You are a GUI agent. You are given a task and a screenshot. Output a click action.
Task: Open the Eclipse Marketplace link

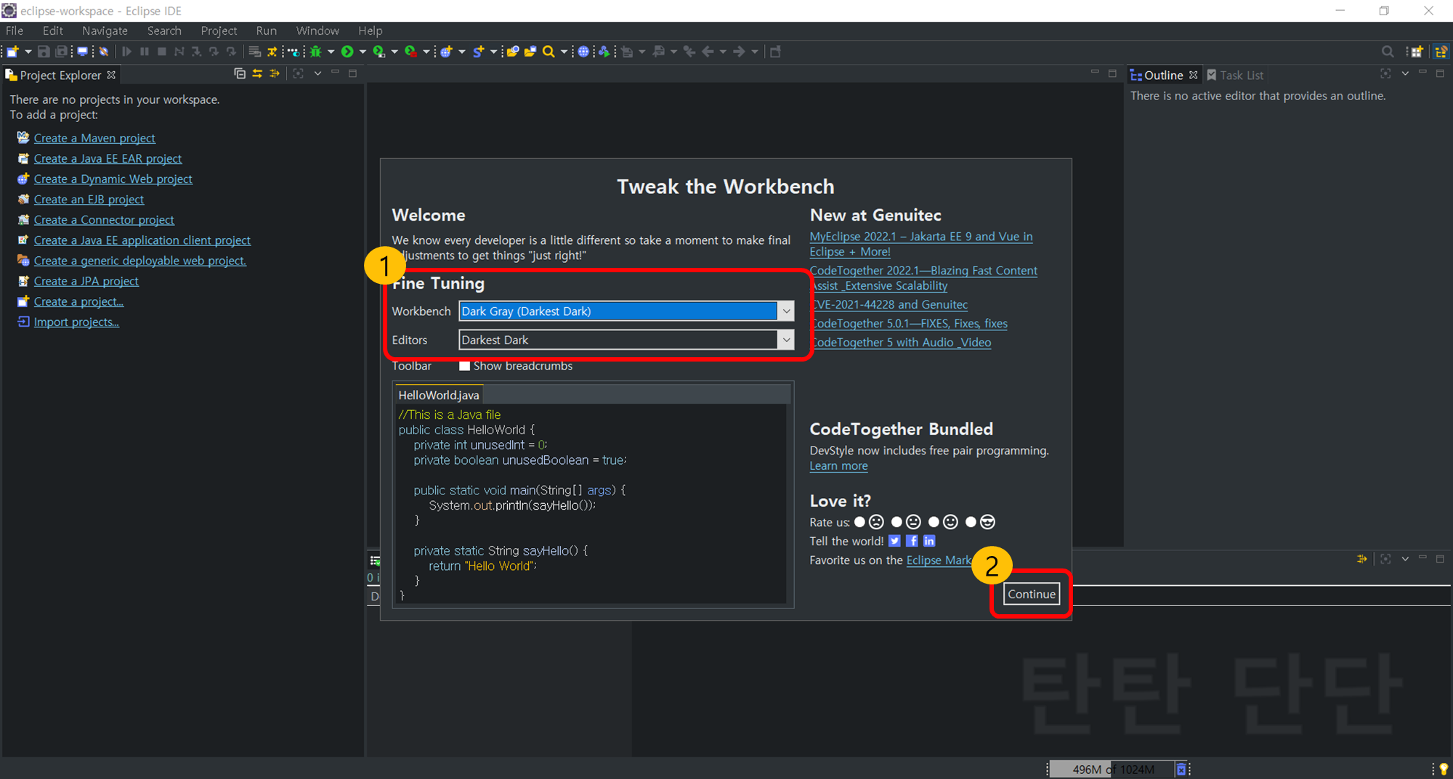pyautogui.click(x=939, y=560)
